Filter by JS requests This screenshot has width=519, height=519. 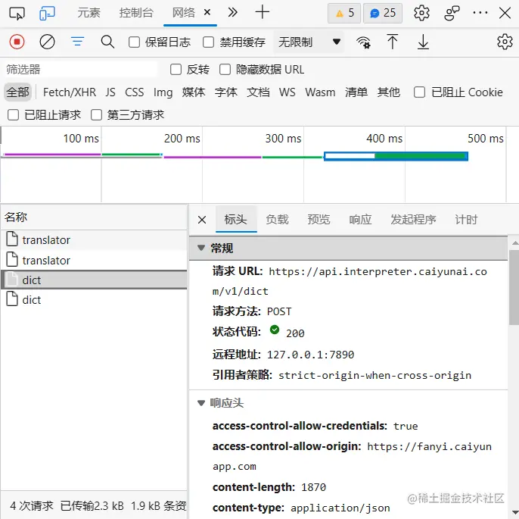[x=110, y=92]
